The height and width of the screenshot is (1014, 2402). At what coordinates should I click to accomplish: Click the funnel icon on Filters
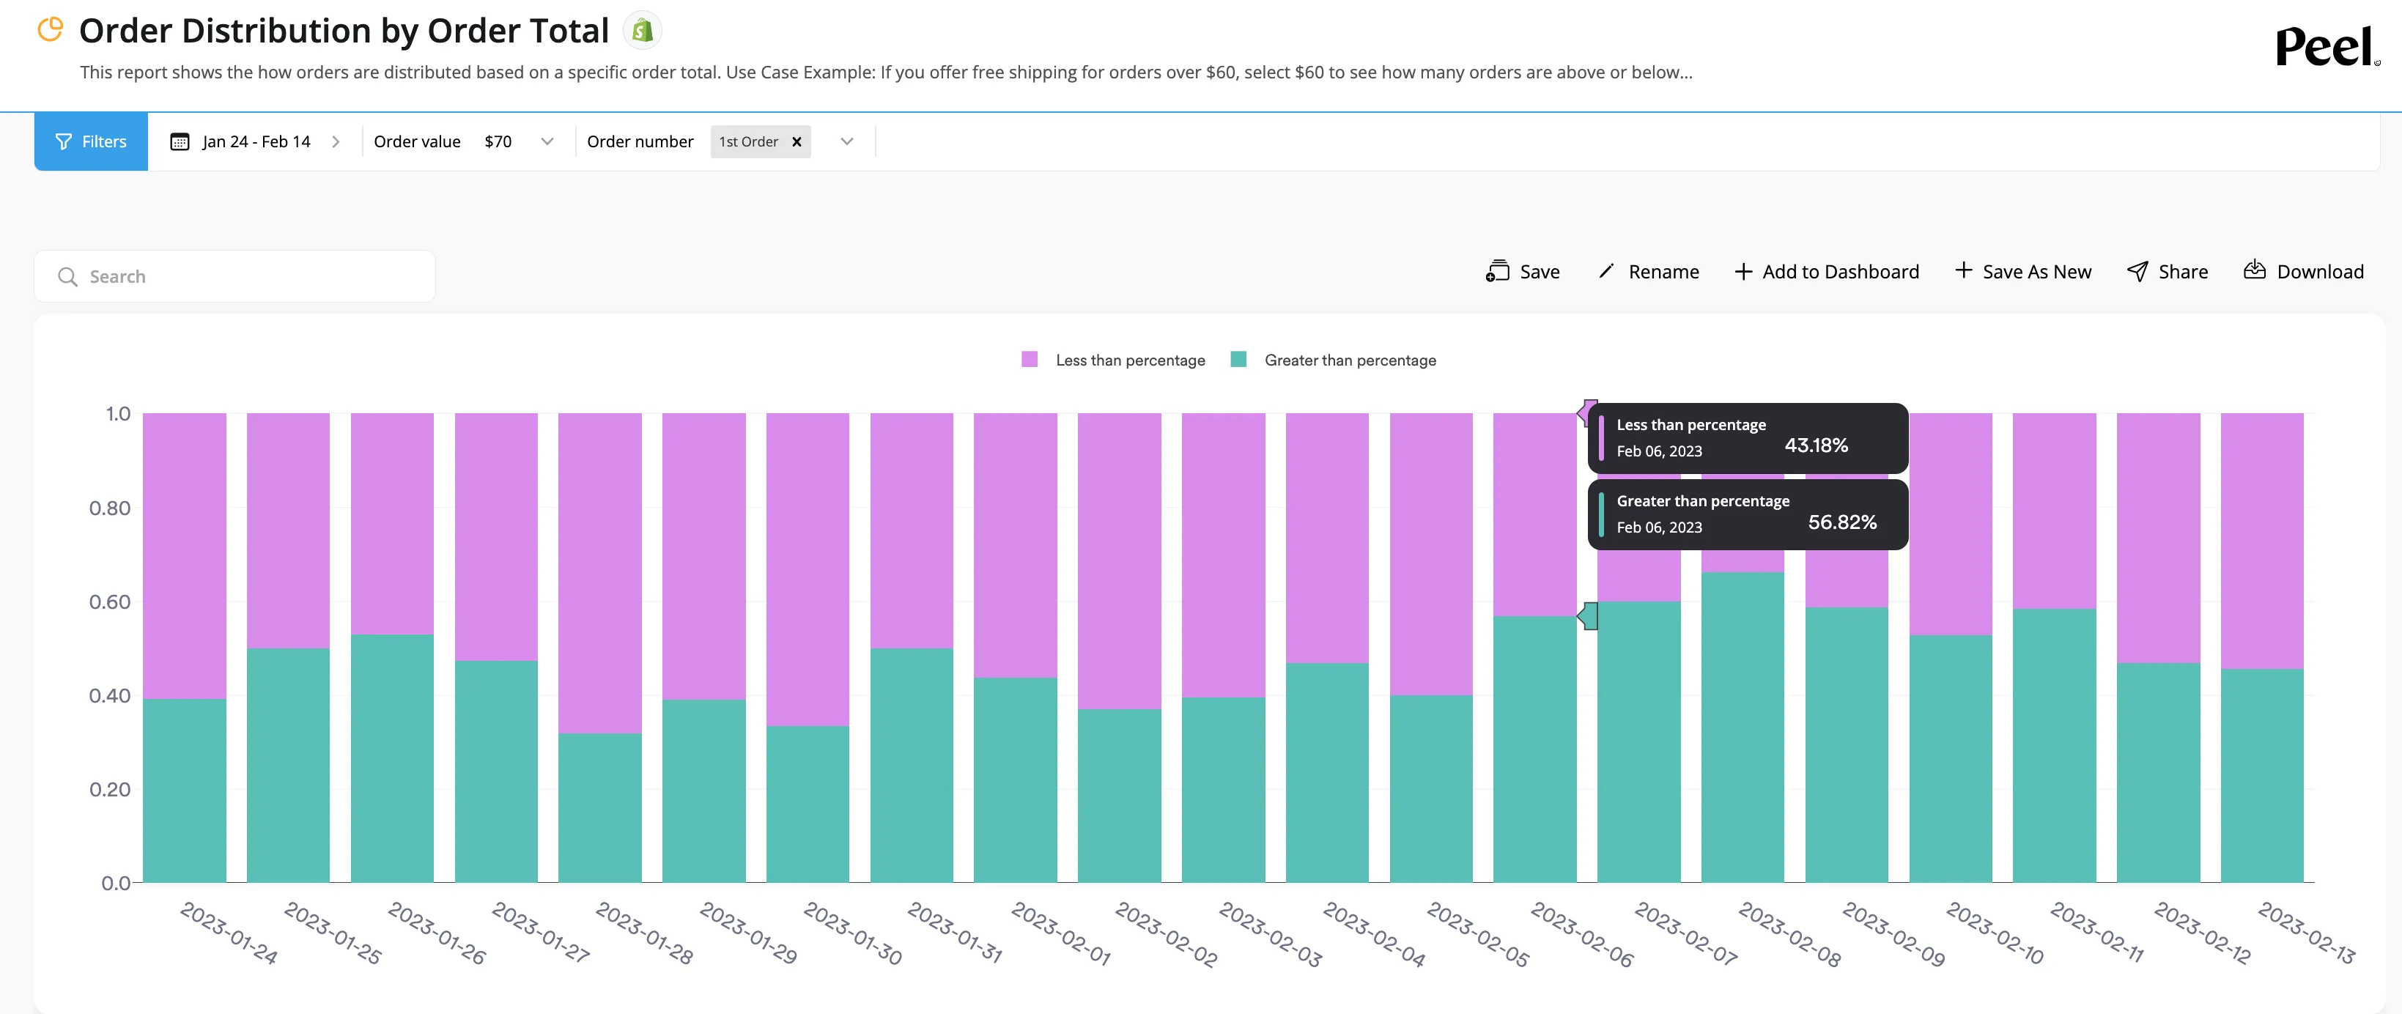tap(64, 141)
